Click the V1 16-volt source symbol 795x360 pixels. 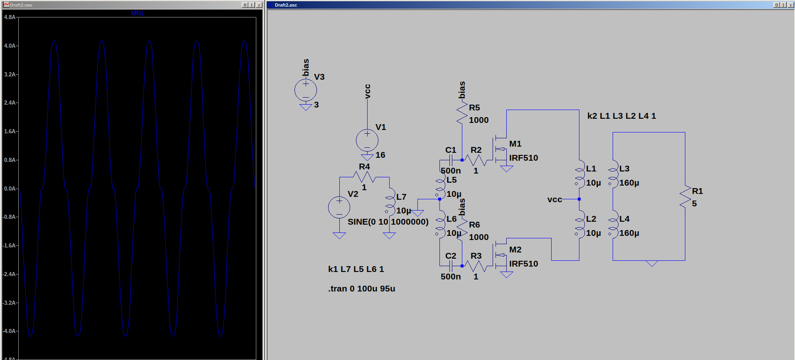pyautogui.click(x=367, y=140)
